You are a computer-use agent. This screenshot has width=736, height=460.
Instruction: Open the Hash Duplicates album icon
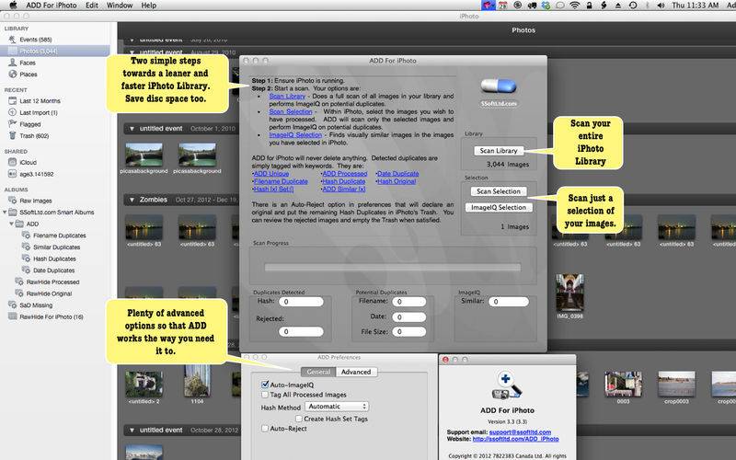click(x=27, y=259)
